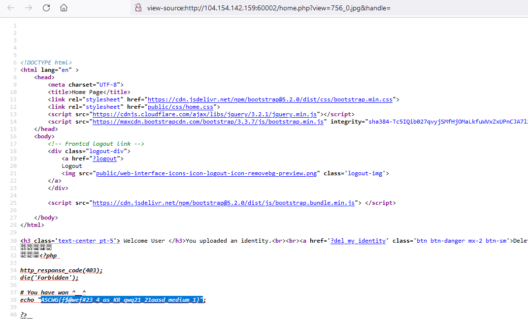Open the bootstrap.min.css jsdelivr link
The width and height of the screenshot is (528, 319).
coord(270,99)
